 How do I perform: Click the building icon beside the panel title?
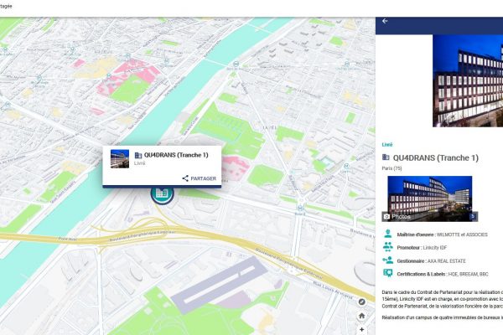(386, 157)
